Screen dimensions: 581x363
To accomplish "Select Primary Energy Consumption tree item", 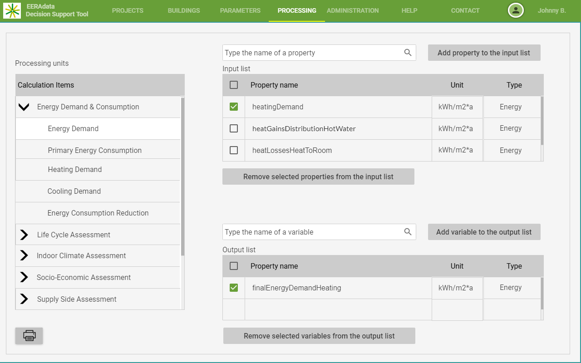I will [94, 150].
